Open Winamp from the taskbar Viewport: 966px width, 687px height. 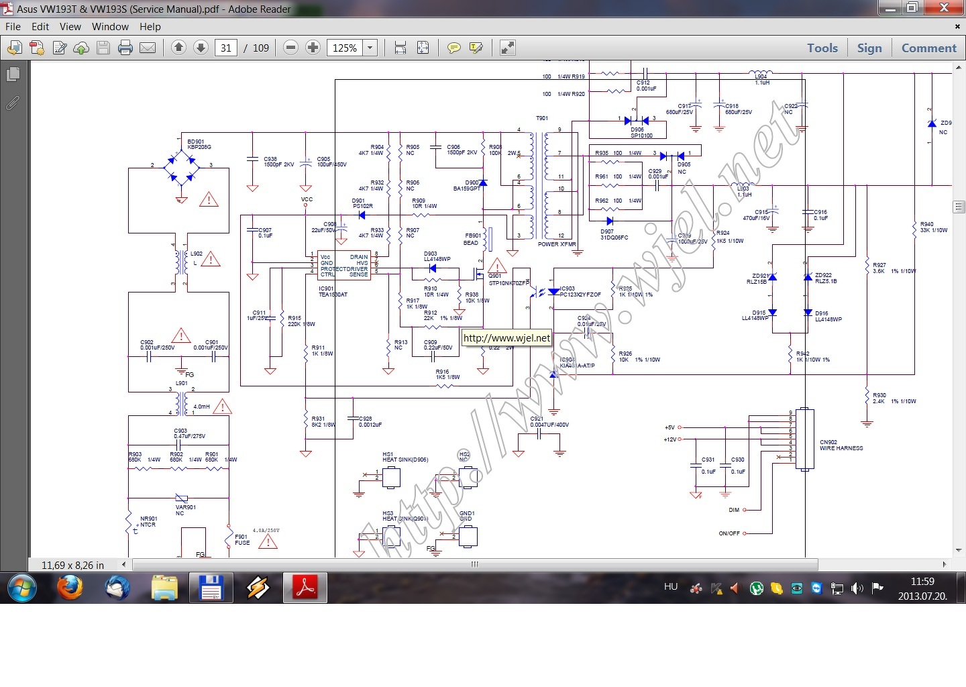pyautogui.click(x=258, y=588)
